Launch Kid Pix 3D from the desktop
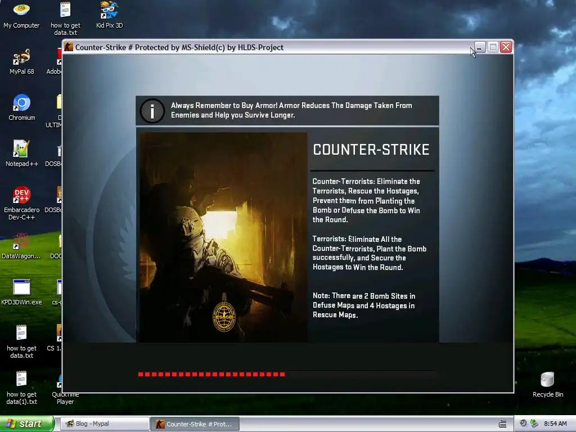This screenshot has height=432, width=576. [x=109, y=15]
